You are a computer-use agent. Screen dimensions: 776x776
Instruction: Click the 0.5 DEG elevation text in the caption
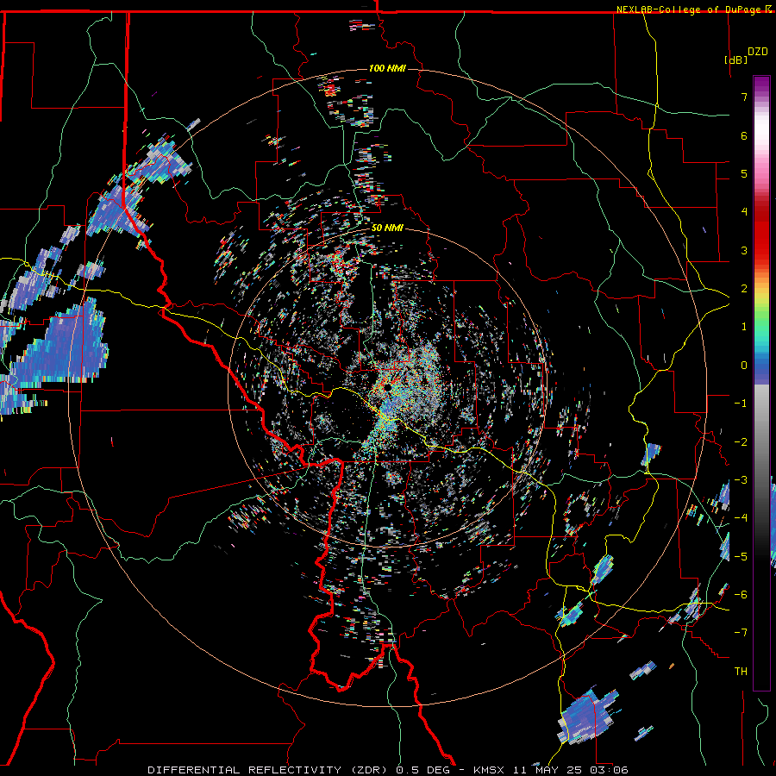pyautogui.click(x=423, y=770)
